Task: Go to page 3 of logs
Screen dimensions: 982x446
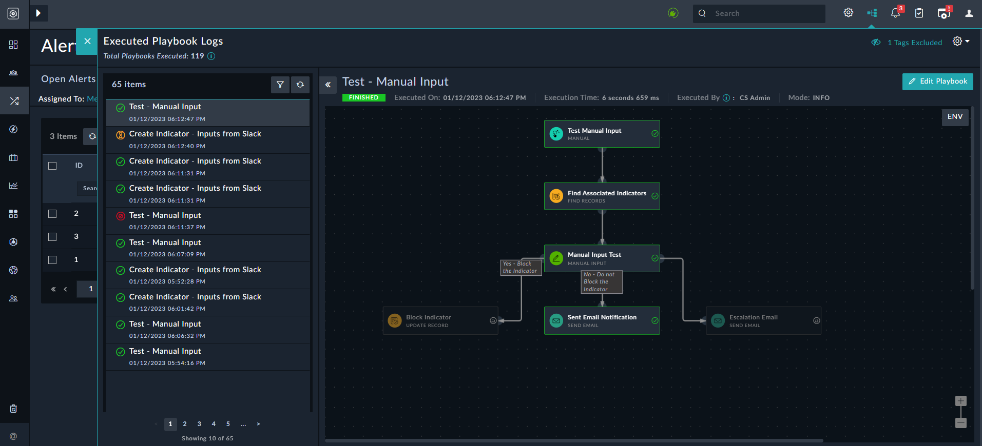Action: pyautogui.click(x=199, y=424)
